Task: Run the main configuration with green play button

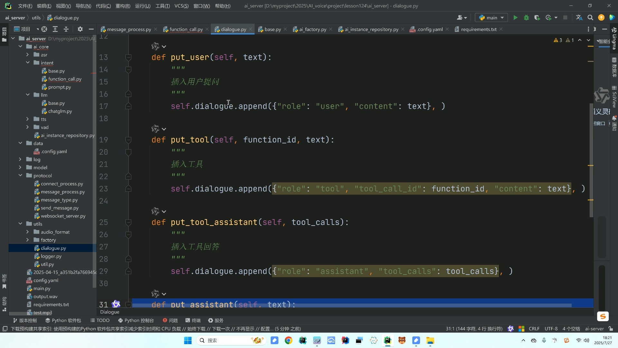Action: pos(515,18)
